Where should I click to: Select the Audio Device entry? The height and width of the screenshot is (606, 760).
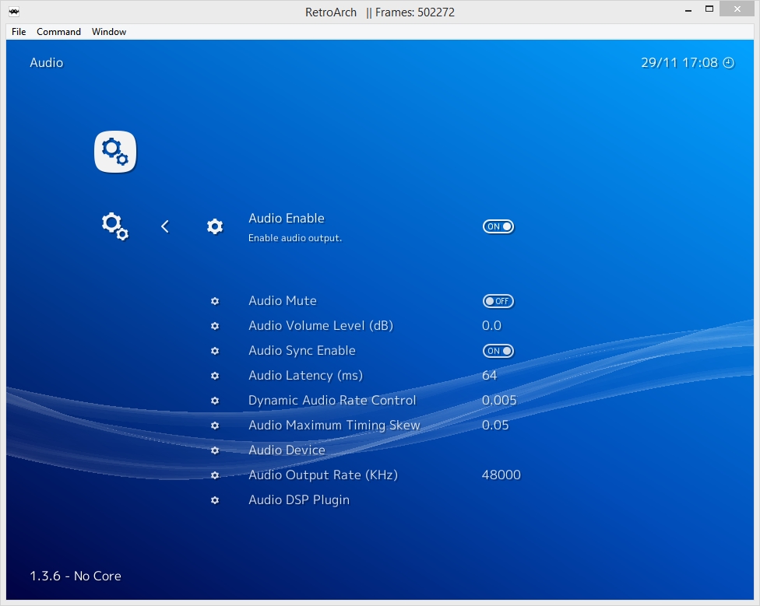(287, 450)
